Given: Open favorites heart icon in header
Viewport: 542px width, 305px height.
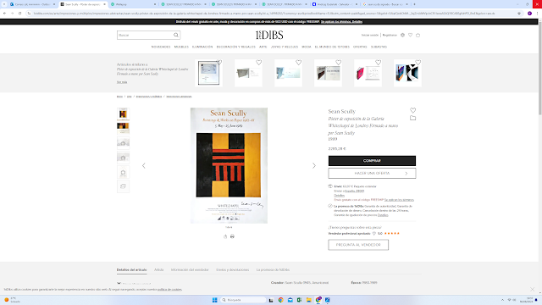Looking at the screenshot, I should (410, 35).
